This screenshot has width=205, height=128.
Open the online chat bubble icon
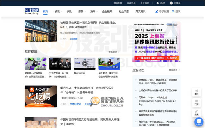pos(199,122)
